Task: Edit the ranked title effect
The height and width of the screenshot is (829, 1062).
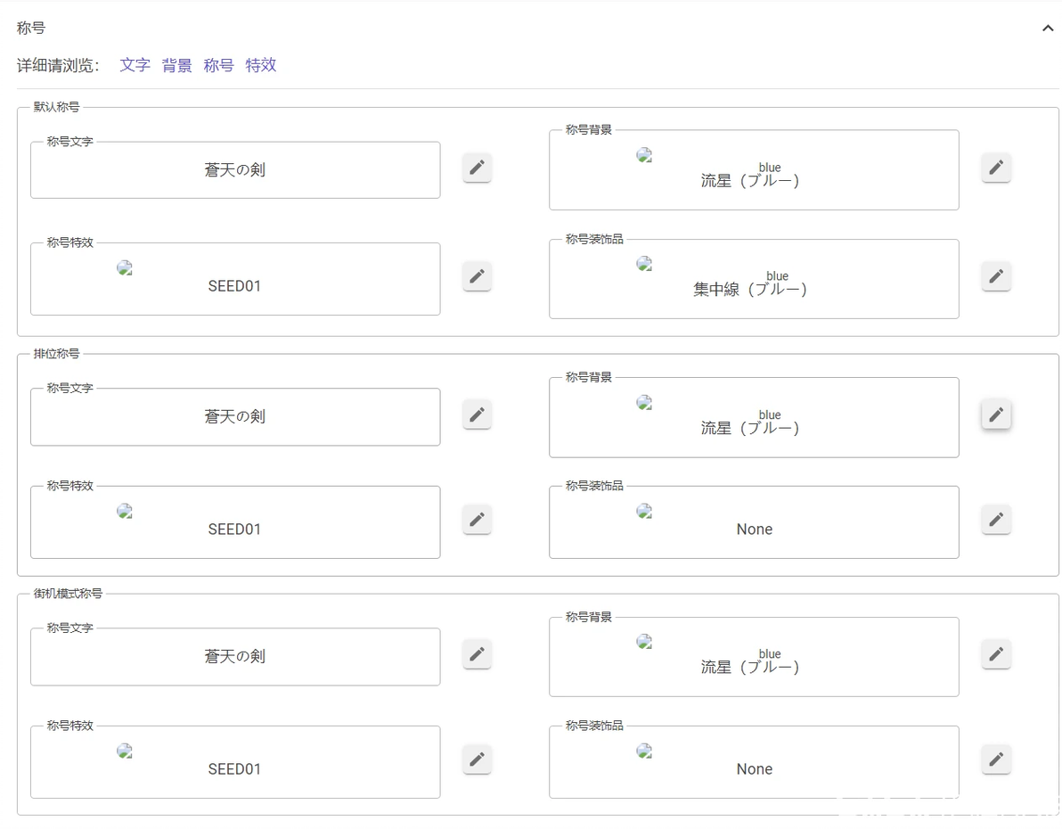Action: (x=477, y=519)
